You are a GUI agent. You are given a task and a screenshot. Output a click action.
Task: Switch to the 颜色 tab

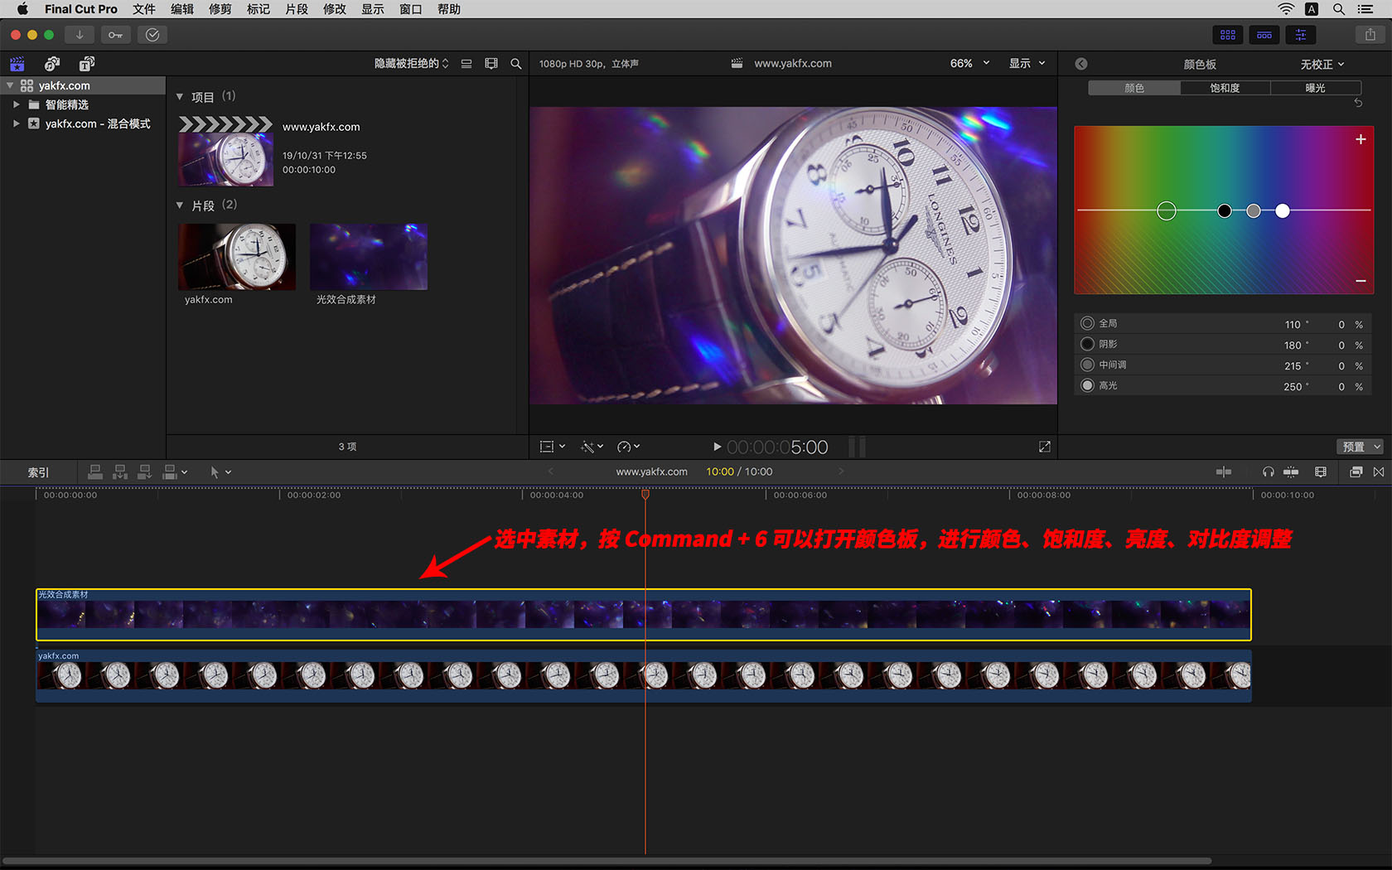1134,88
